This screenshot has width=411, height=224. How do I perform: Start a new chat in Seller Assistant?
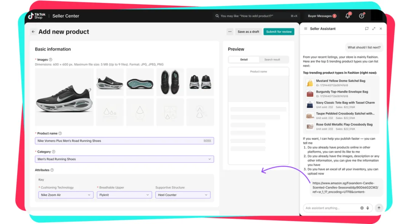click(x=366, y=29)
